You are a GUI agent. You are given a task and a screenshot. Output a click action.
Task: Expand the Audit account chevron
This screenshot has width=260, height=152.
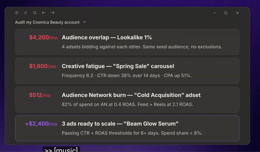point(84,22)
